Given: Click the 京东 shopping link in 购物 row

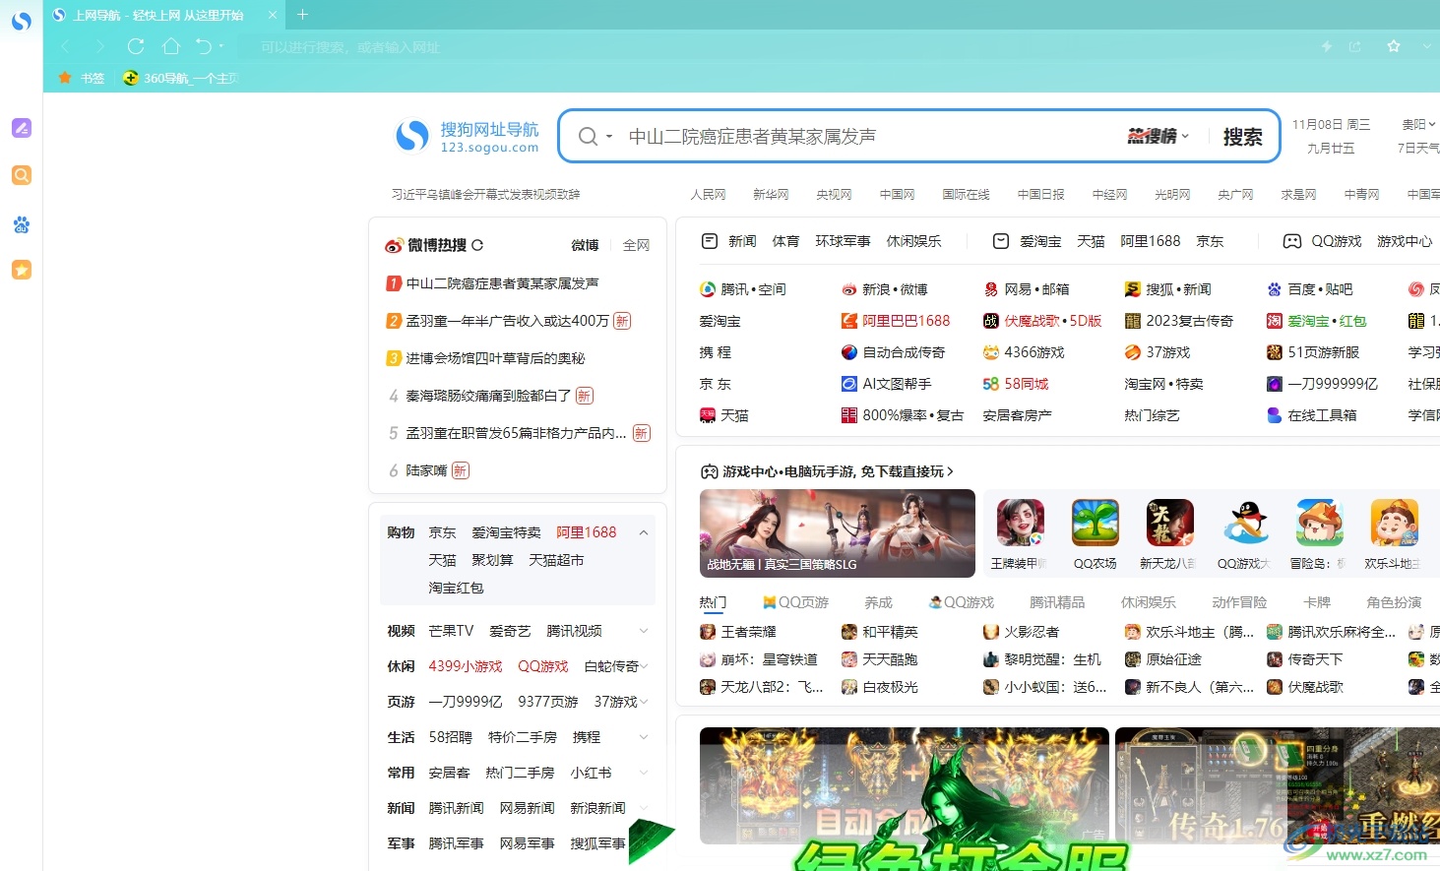Looking at the screenshot, I should (442, 532).
